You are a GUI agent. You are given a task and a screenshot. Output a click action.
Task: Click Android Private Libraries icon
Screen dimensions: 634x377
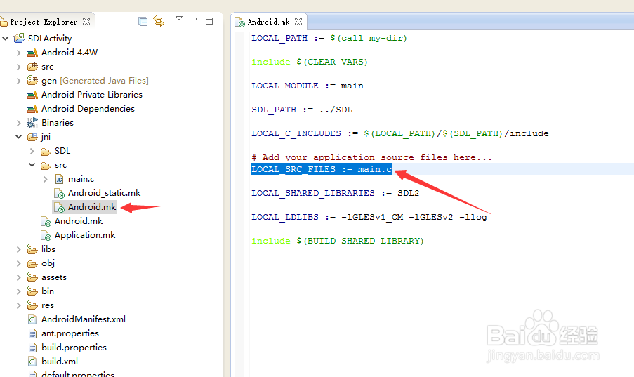coord(32,95)
